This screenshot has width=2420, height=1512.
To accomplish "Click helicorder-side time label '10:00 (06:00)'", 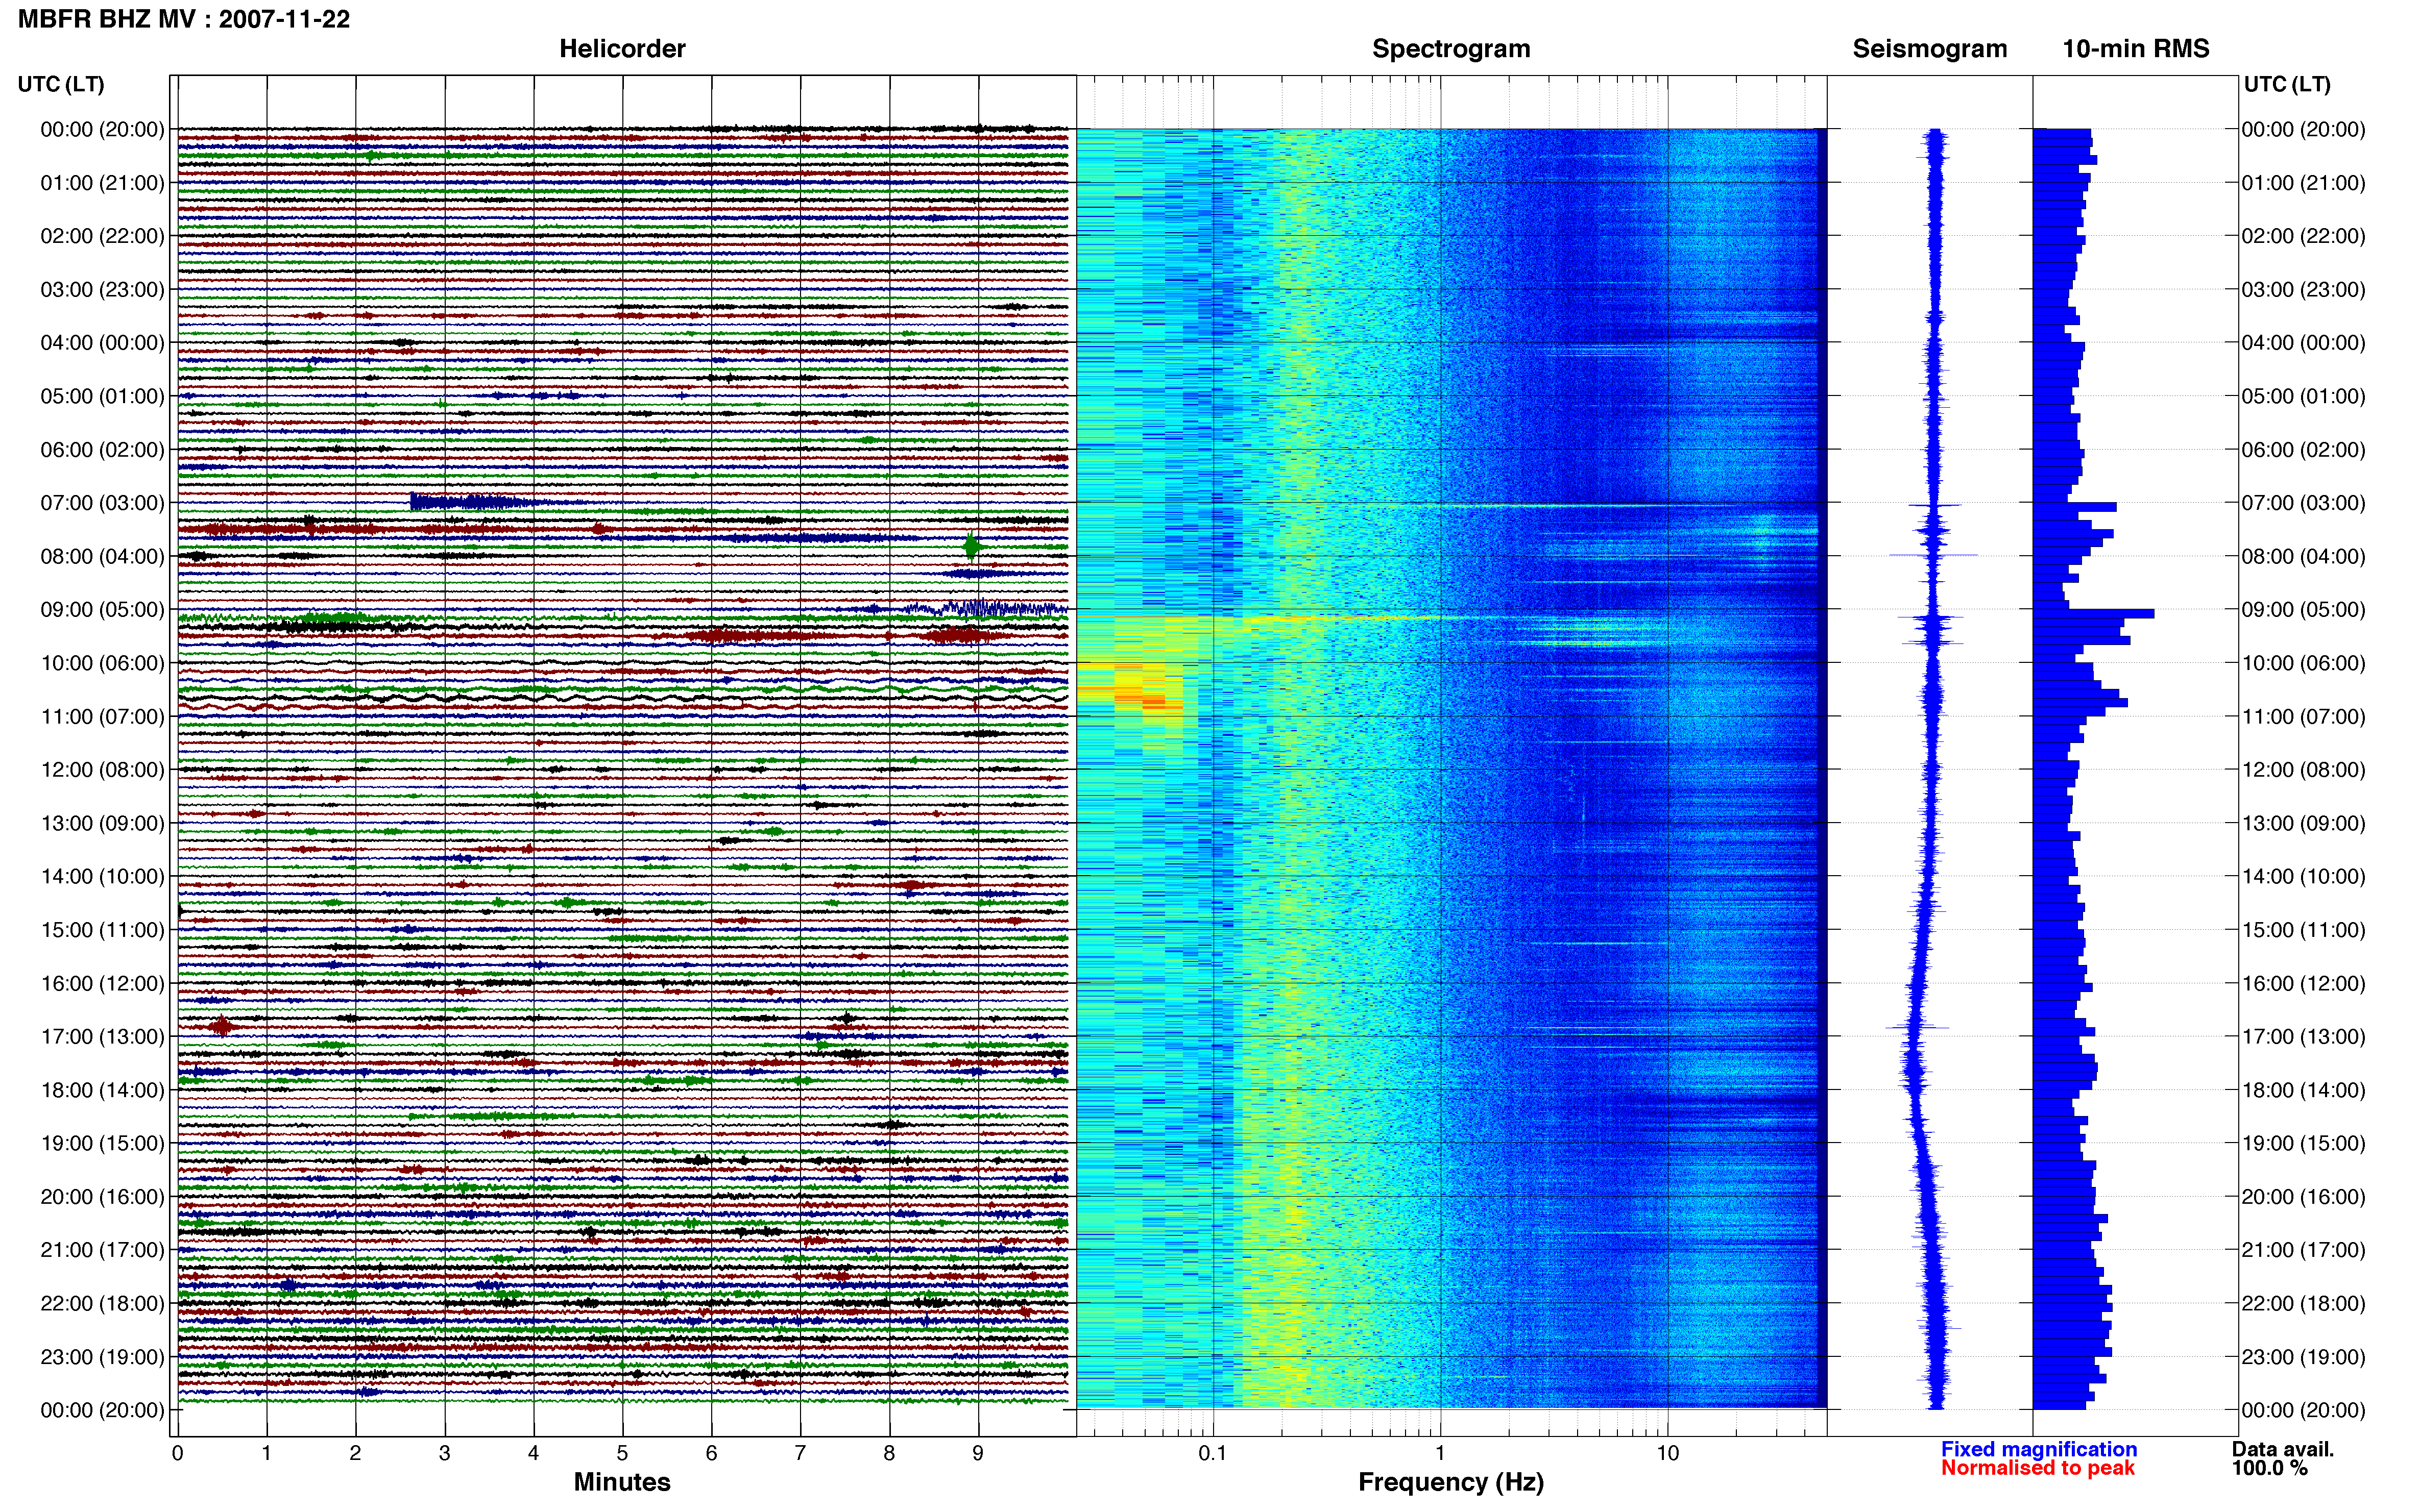I will coord(102,663).
